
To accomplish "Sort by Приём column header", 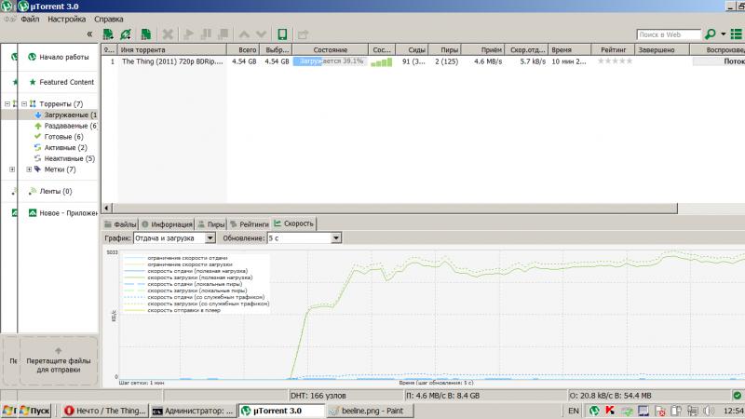I will [482, 50].
